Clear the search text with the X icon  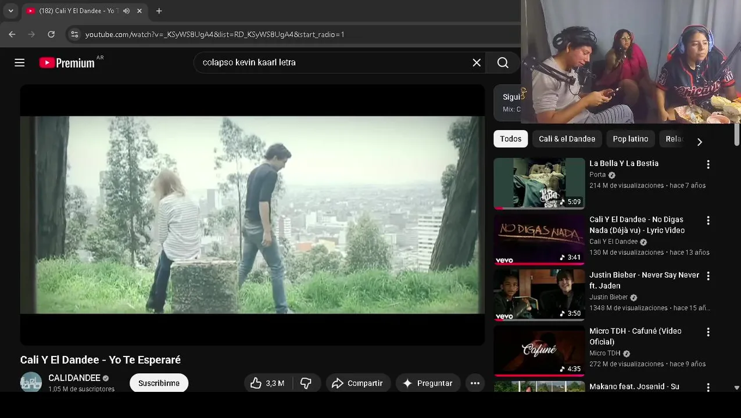(x=477, y=63)
